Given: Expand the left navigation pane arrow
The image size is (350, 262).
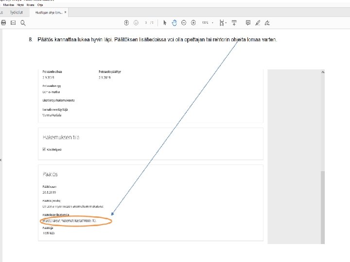Looking at the screenshot, I should click(1, 160).
